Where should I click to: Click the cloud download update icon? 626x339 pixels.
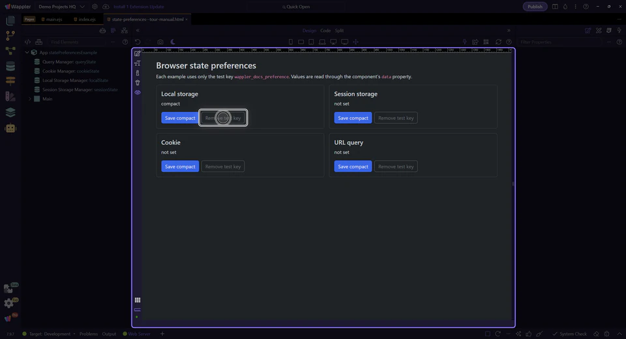coord(106,7)
